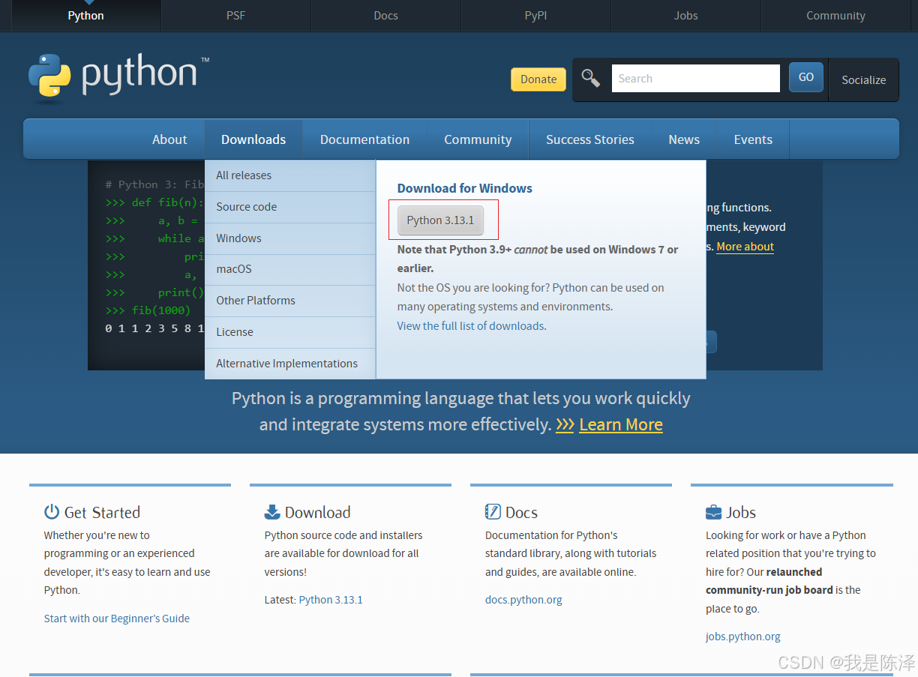Click the Learn More link

tap(621, 424)
